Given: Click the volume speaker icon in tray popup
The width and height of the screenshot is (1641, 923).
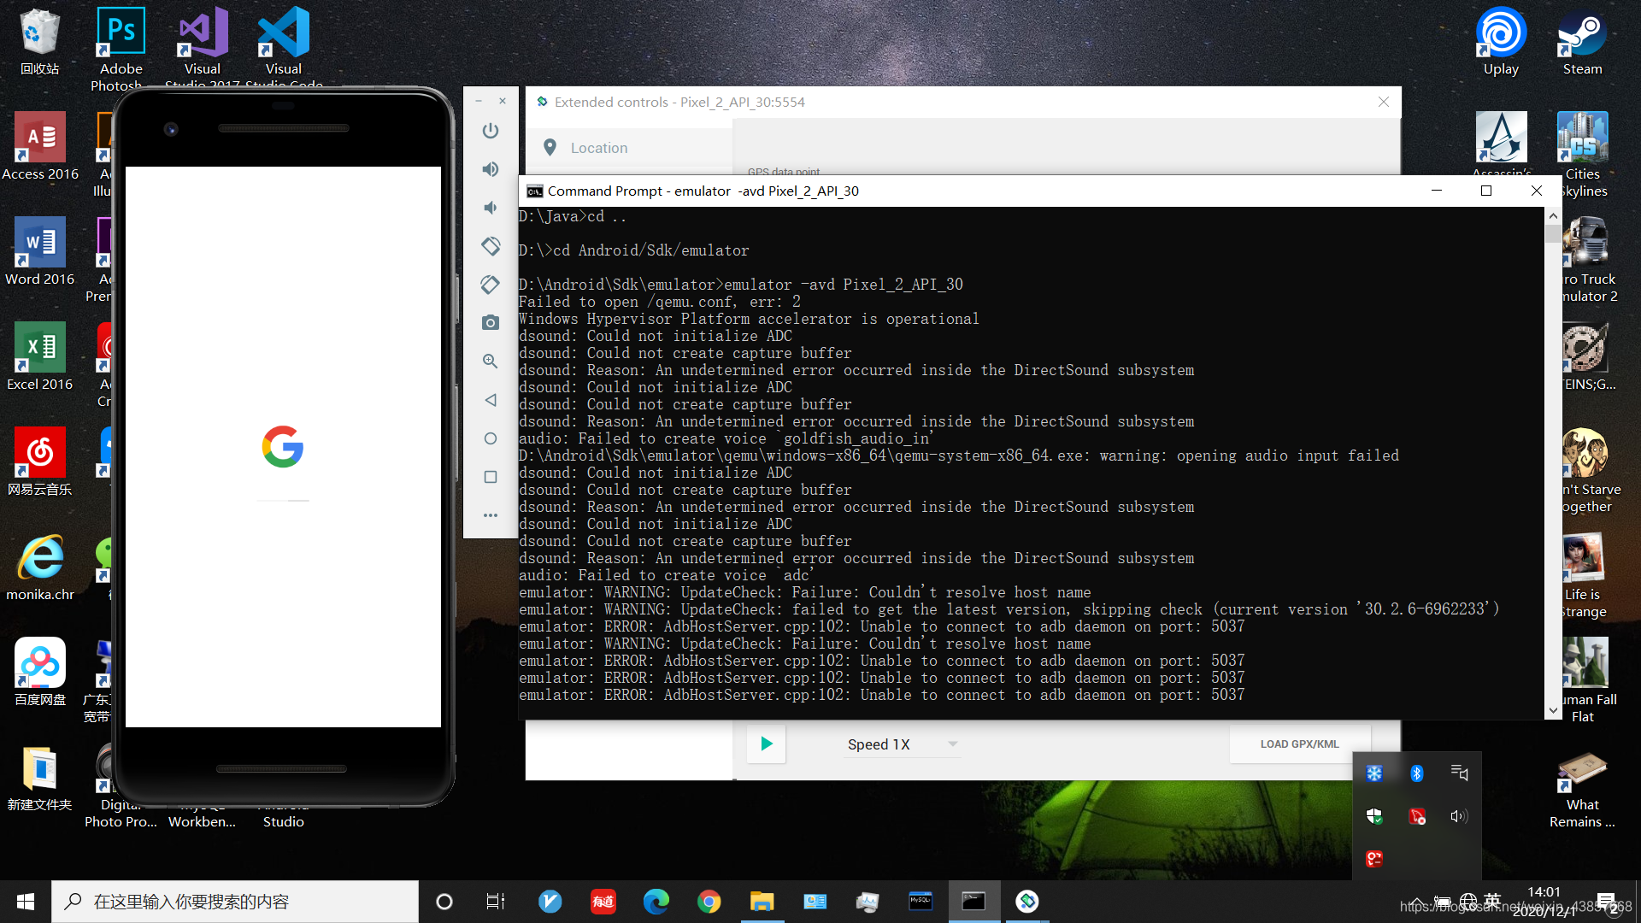Looking at the screenshot, I should (x=1459, y=816).
